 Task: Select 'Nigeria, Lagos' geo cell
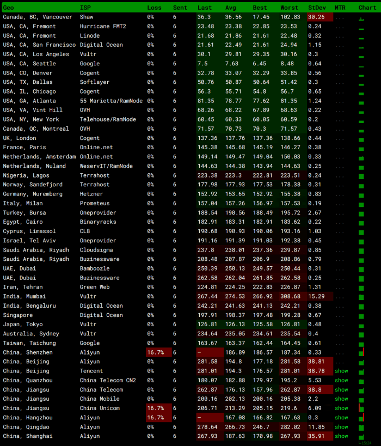pos(26,175)
